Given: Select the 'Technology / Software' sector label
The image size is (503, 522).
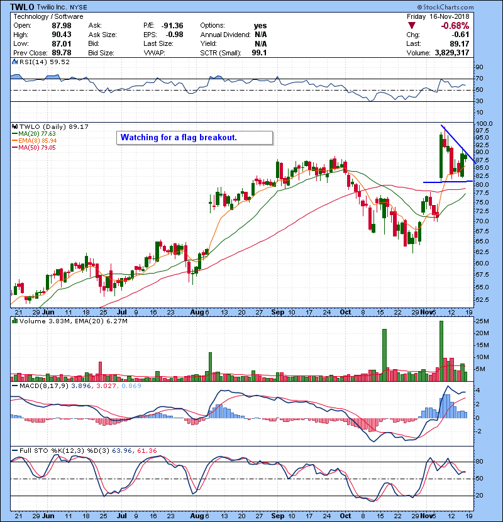Looking at the screenshot, I should click(48, 16).
